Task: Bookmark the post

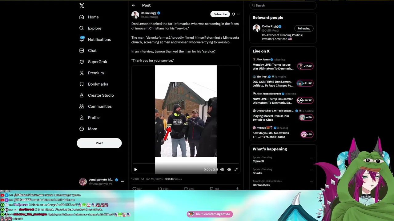Action: 211,189
